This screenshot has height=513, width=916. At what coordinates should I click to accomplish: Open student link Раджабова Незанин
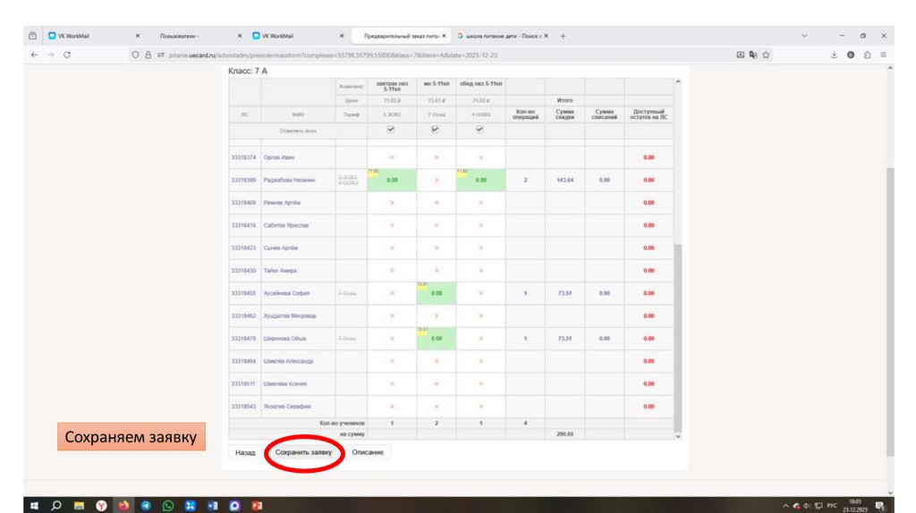[x=289, y=181]
